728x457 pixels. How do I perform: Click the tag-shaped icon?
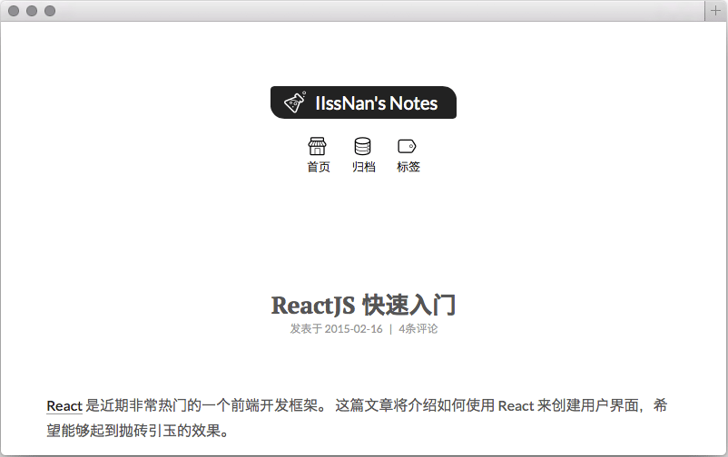click(x=407, y=146)
